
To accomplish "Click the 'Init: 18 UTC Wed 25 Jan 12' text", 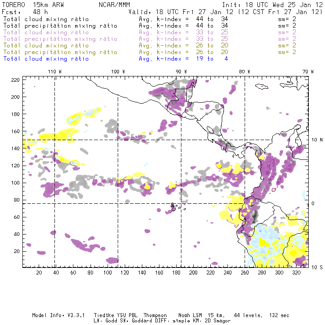I will pos(272,5).
